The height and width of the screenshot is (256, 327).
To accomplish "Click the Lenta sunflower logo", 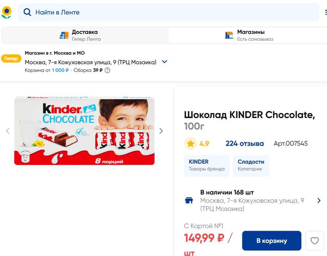I will click(x=6, y=12).
